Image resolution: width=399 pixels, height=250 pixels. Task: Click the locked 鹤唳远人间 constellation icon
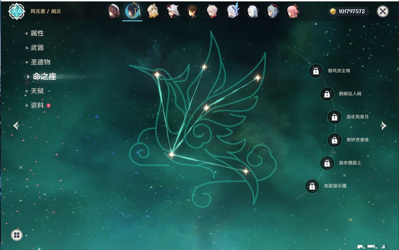click(x=327, y=94)
